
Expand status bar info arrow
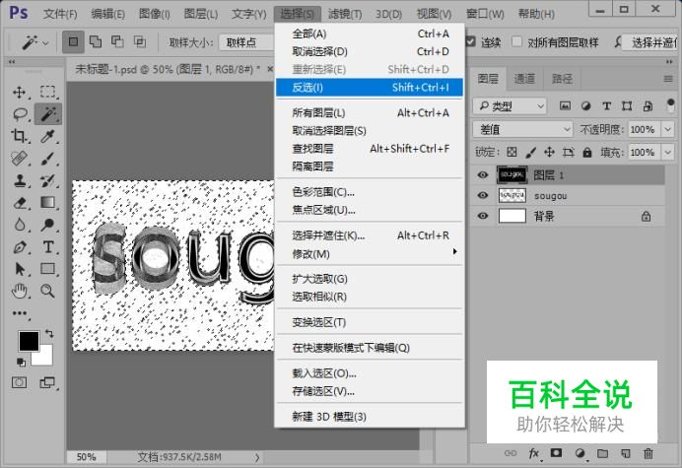[257, 457]
